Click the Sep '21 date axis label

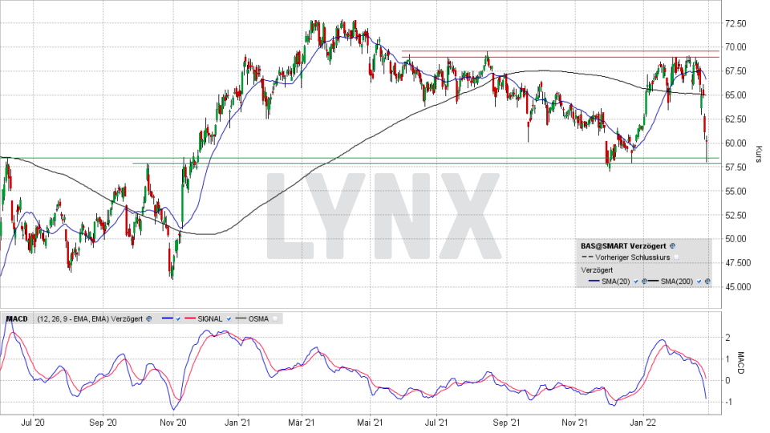pyautogui.click(x=506, y=423)
